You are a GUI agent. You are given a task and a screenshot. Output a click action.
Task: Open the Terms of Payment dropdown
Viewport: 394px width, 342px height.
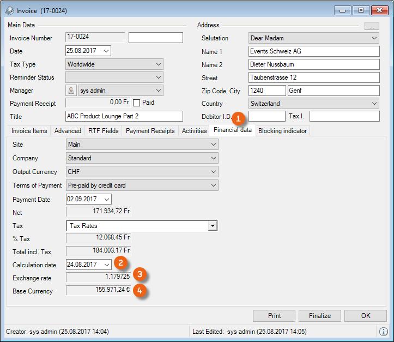tap(213, 185)
